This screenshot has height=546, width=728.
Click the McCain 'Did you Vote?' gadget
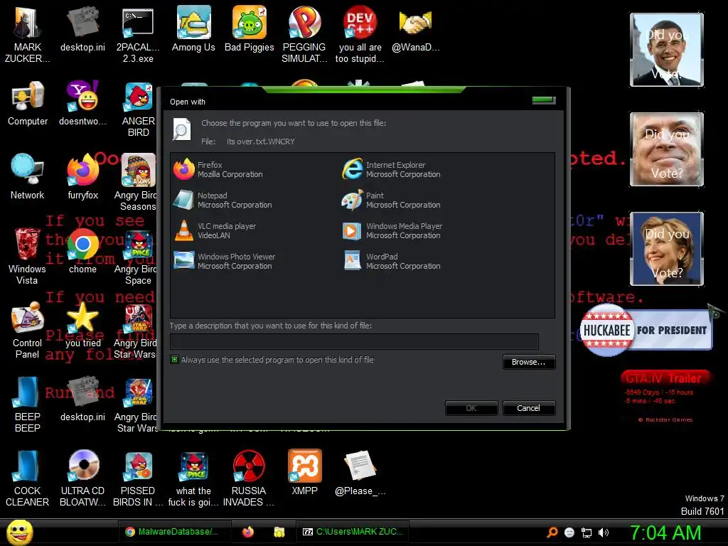(667, 149)
